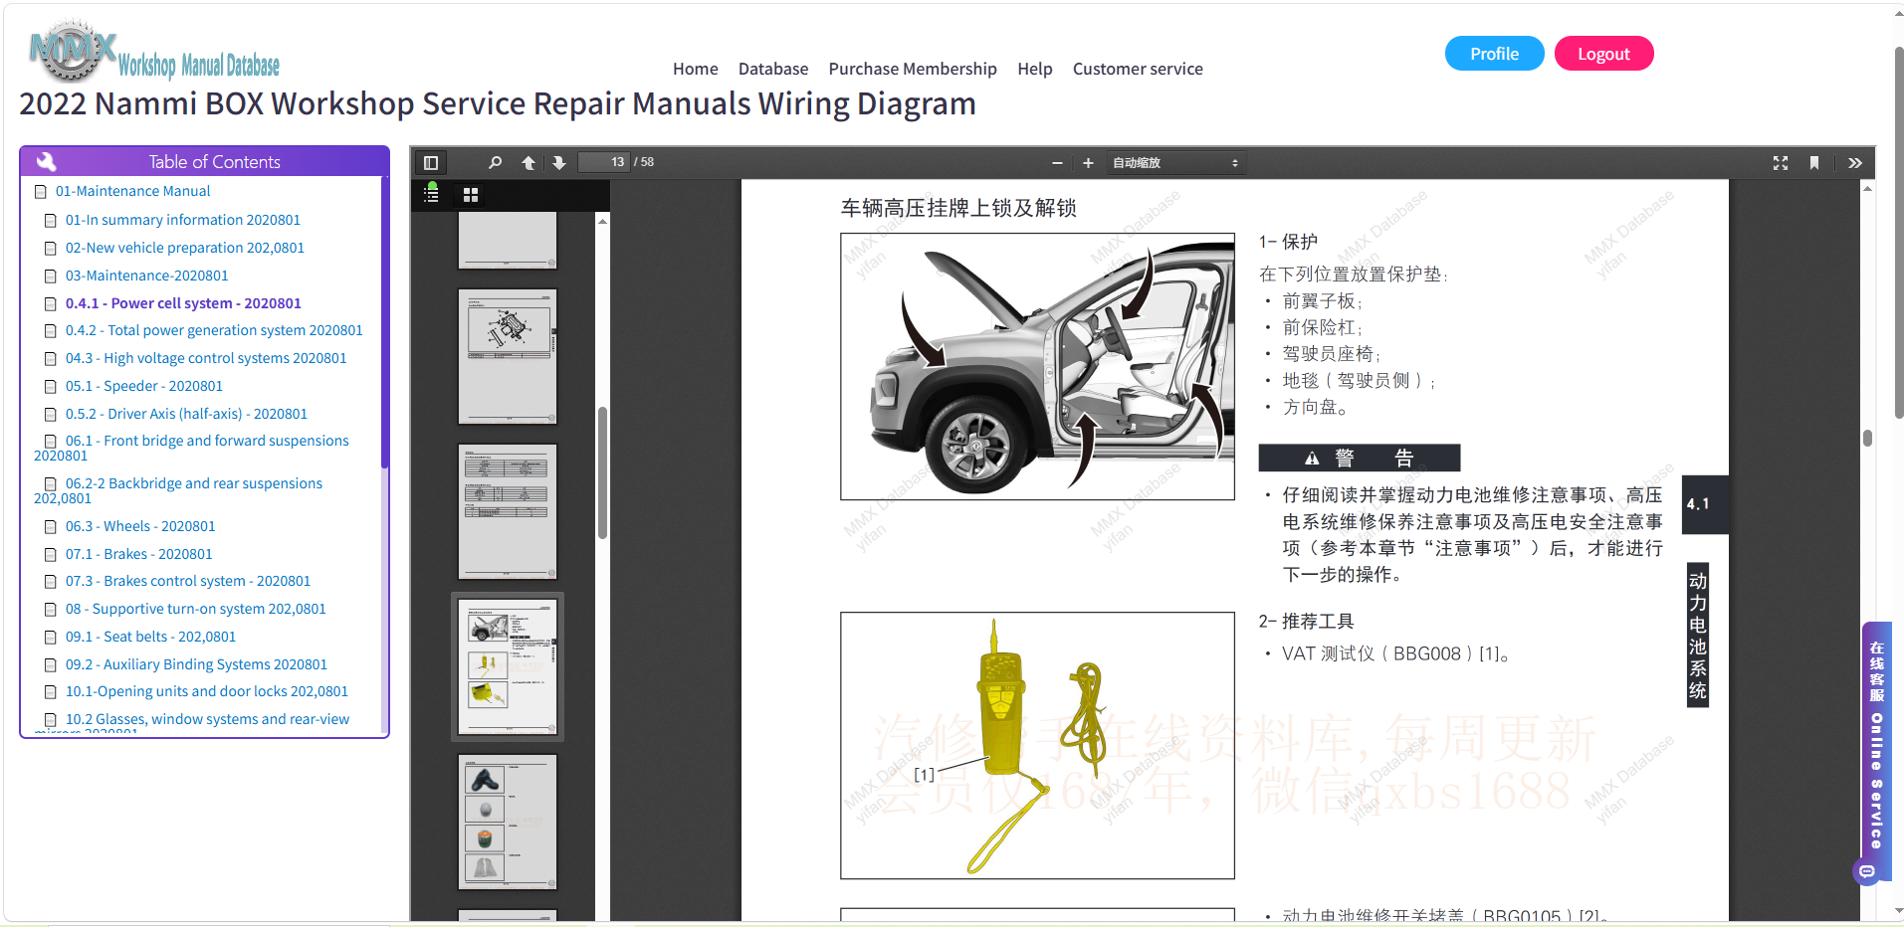This screenshot has width=1904, height=927.
Task: Open 01-In summary information 2020801
Action: click(x=183, y=220)
